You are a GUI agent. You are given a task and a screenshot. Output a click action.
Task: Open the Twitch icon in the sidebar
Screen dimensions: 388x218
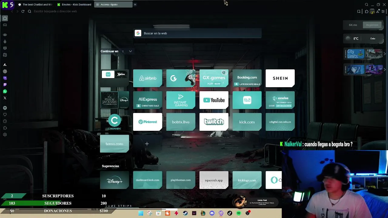[5, 85]
